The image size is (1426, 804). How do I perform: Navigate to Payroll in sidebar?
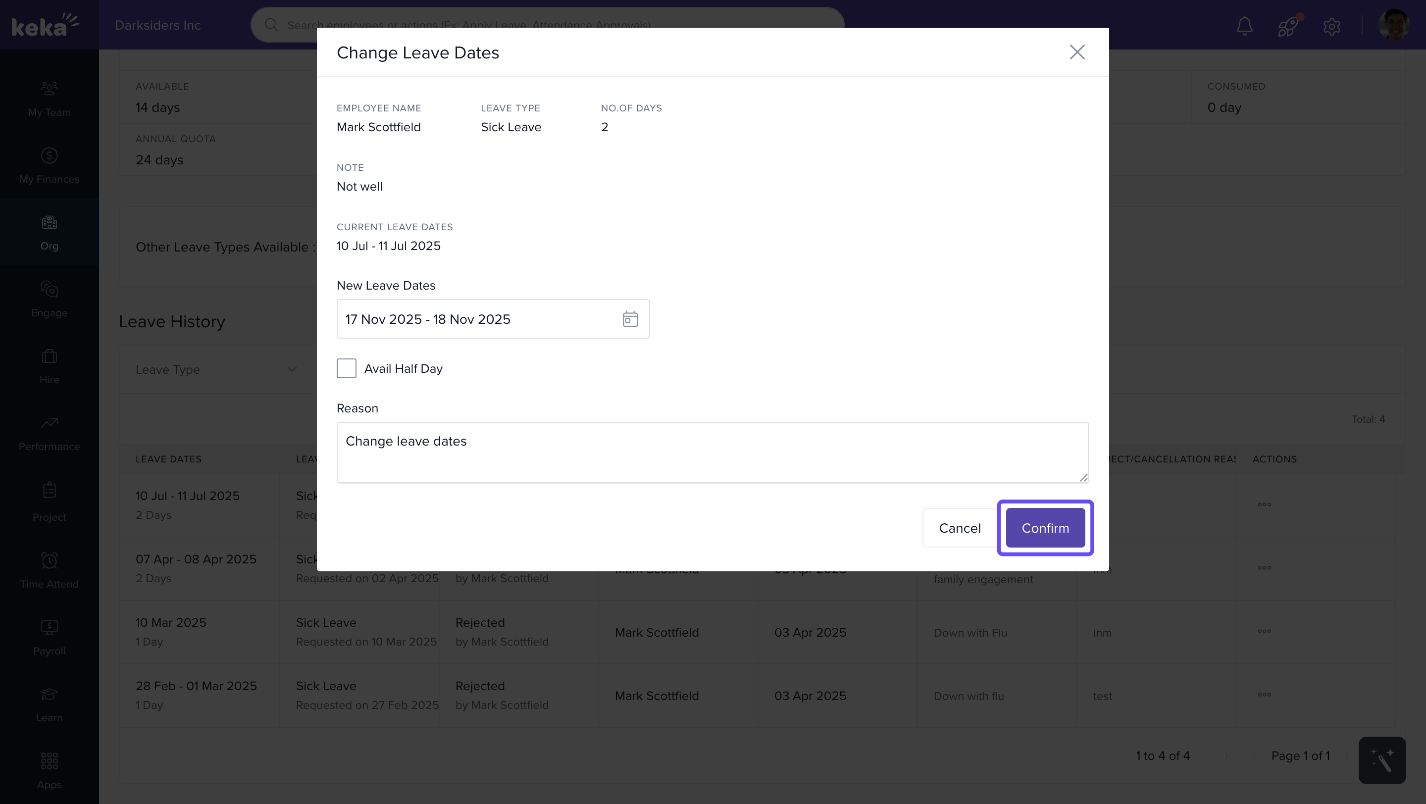point(50,637)
